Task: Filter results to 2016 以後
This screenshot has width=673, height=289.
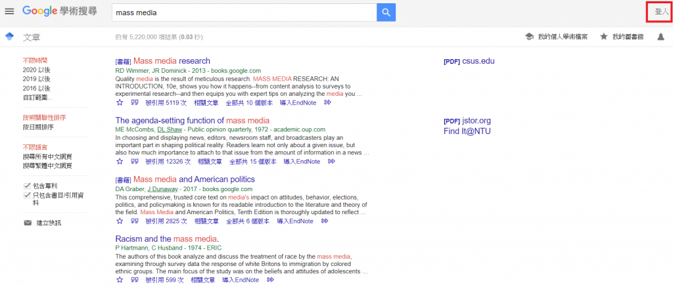Action: tap(37, 88)
